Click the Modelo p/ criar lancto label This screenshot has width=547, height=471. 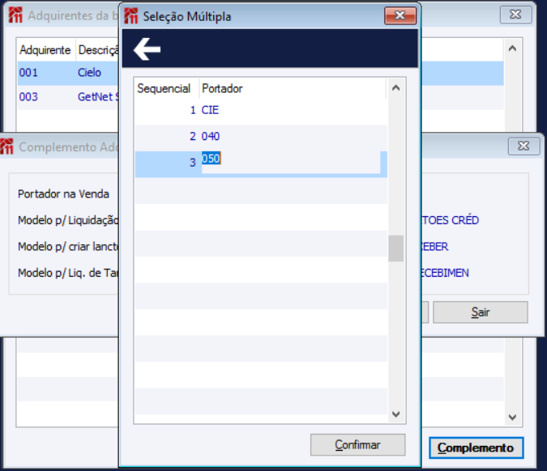68,247
